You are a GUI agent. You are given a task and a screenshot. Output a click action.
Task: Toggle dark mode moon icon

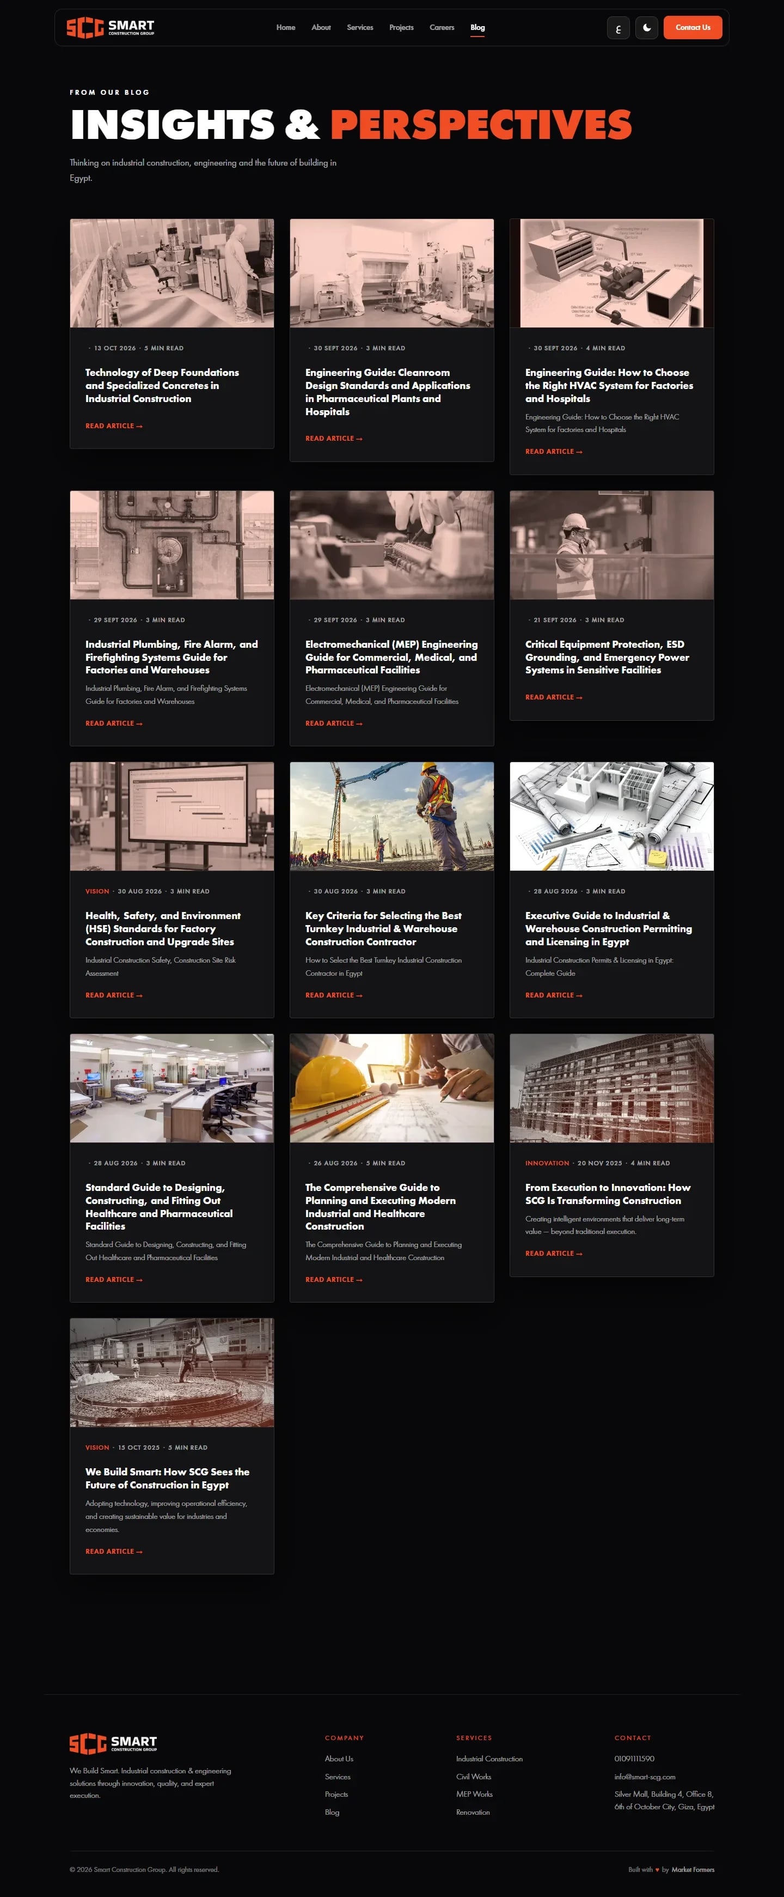point(646,28)
